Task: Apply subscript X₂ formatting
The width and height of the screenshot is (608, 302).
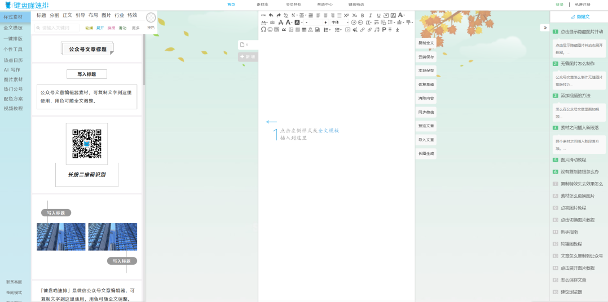Action: click(354, 15)
